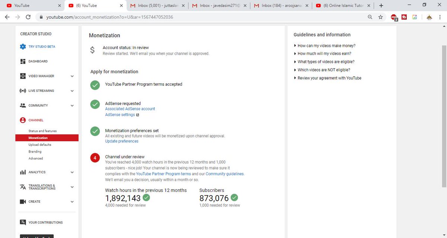This screenshot has width=447, height=238.
Task: Select the Monetization submenu item
Action: (x=47, y=138)
